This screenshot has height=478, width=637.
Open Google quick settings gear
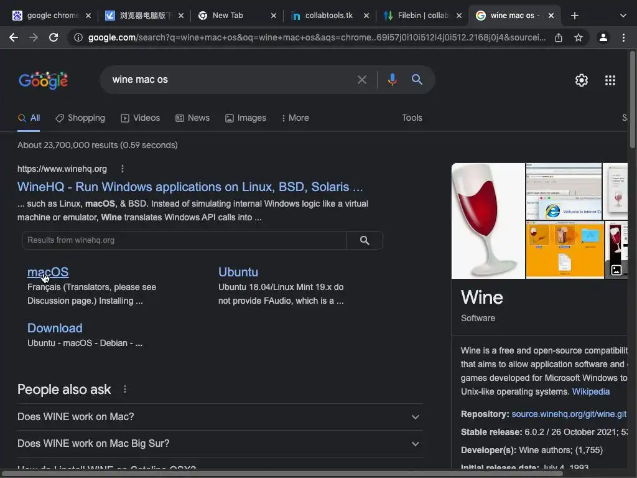coord(582,80)
